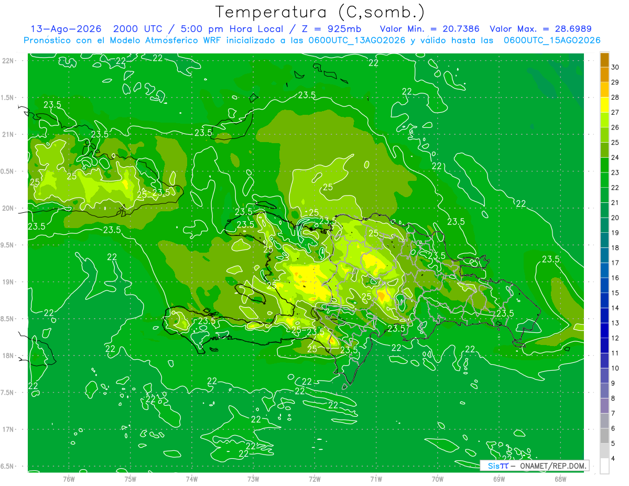Click initialization time '0600UTC_13AGO2026'

click(358, 40)
